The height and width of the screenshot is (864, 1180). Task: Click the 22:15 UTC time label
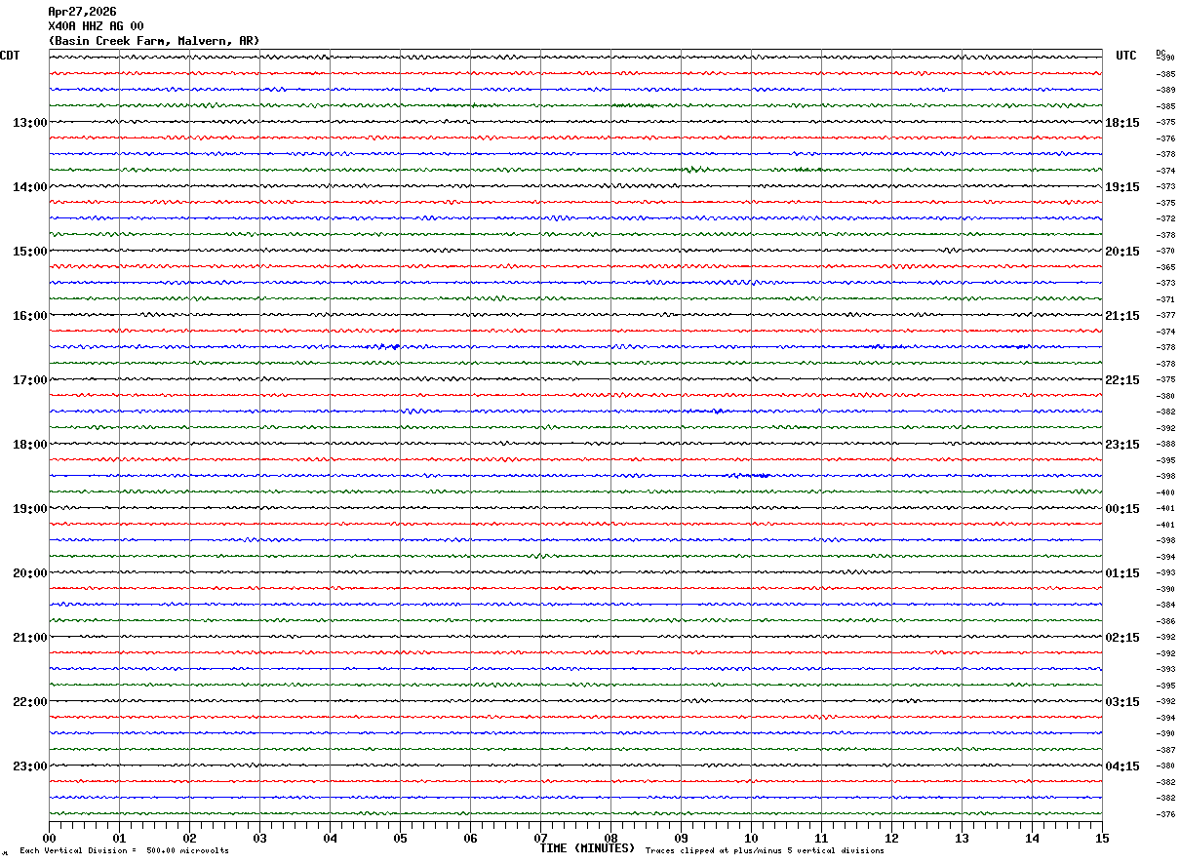click(1121, 380)
